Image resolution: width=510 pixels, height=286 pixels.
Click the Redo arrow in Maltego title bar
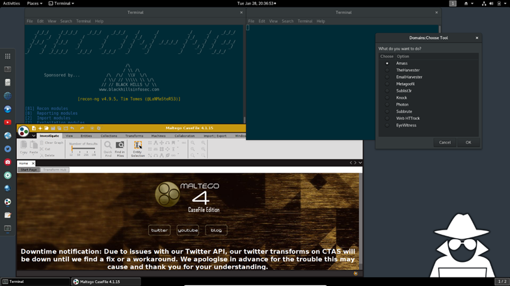82,128
